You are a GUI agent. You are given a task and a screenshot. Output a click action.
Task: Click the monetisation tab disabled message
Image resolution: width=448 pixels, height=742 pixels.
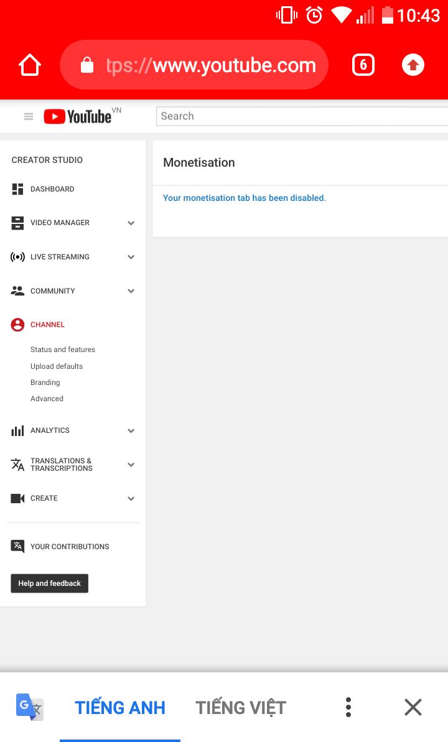[245, 198]
